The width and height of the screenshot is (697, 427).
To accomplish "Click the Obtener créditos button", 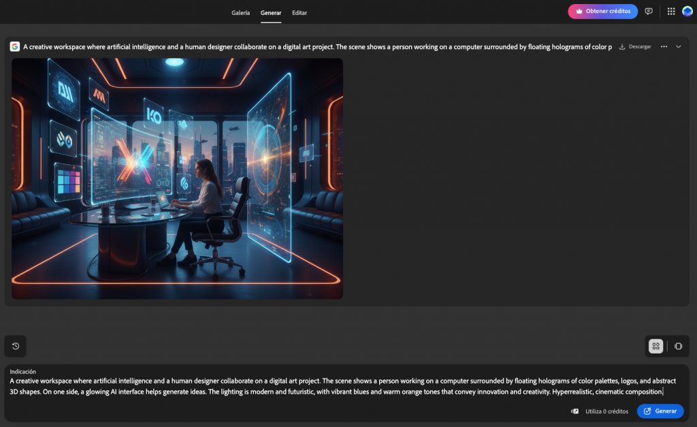I will pos(602,11).
